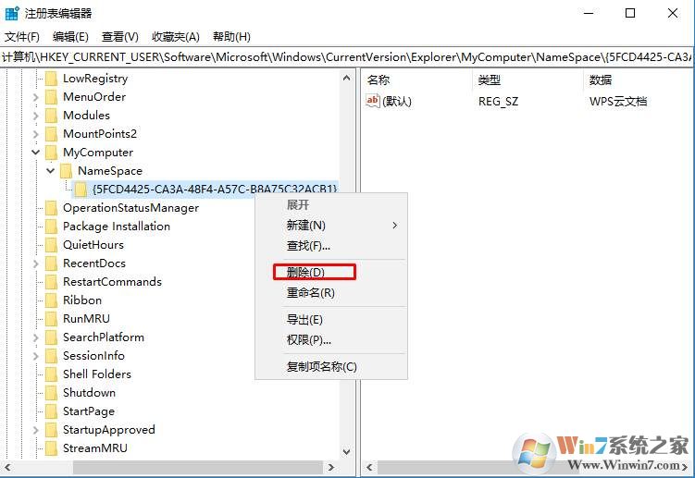Image resolution: width=695 pixels, height=478 pixels.
Task: Select the RestartCommands key label
Action: tap(112, 282)
